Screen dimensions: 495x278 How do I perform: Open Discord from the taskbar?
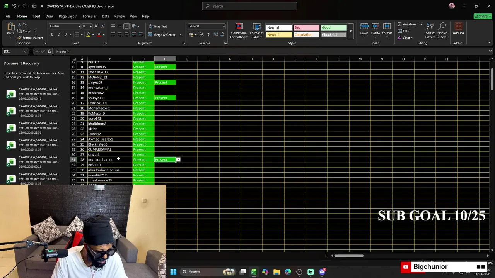pyautogui.click(x=322, y=272)
